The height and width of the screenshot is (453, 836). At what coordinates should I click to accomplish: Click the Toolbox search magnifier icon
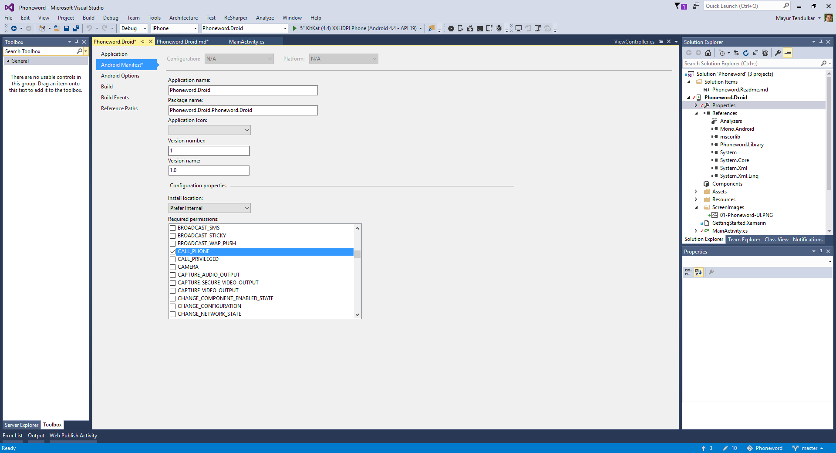79,51
